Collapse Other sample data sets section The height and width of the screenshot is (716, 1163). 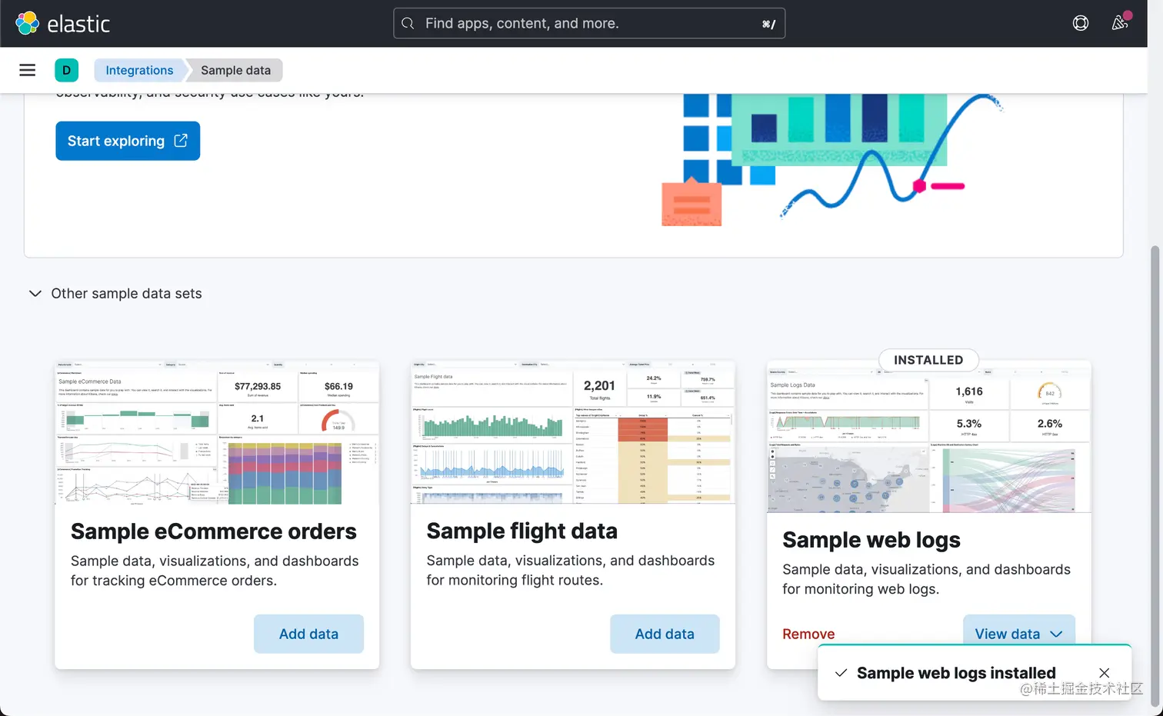pyautogui.click(x=35, y=294)
